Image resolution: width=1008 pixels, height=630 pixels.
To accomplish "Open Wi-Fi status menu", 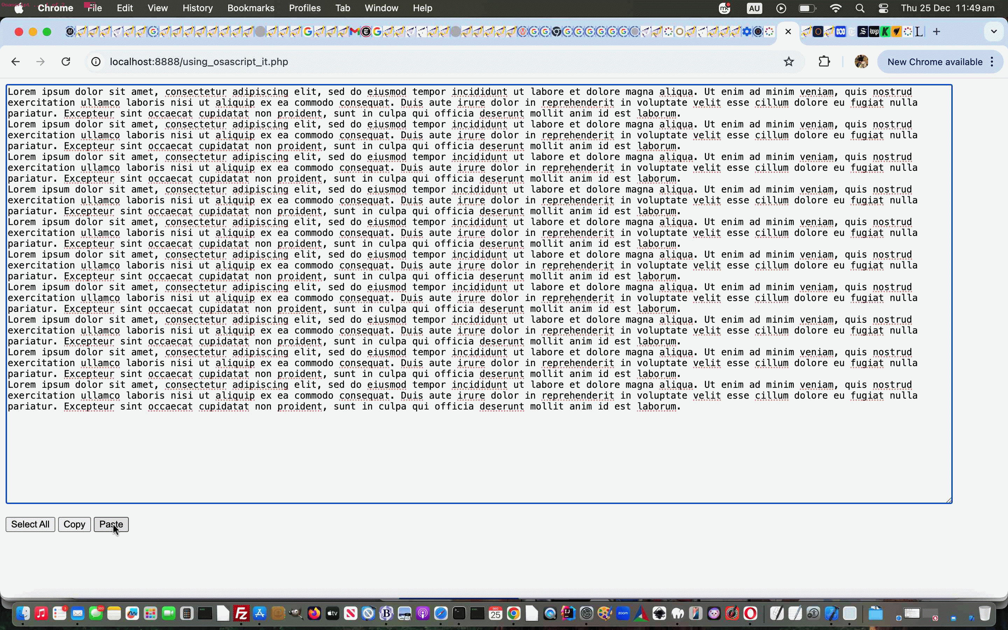I will 835,8.
